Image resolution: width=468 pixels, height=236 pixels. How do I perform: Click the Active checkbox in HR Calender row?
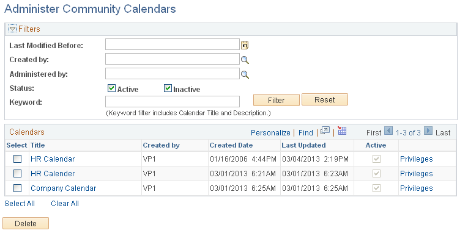pyautogui.click(x=377, y=174)
